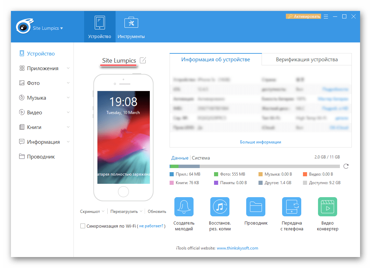Click the edit device name pencil icon

[143, 61]
